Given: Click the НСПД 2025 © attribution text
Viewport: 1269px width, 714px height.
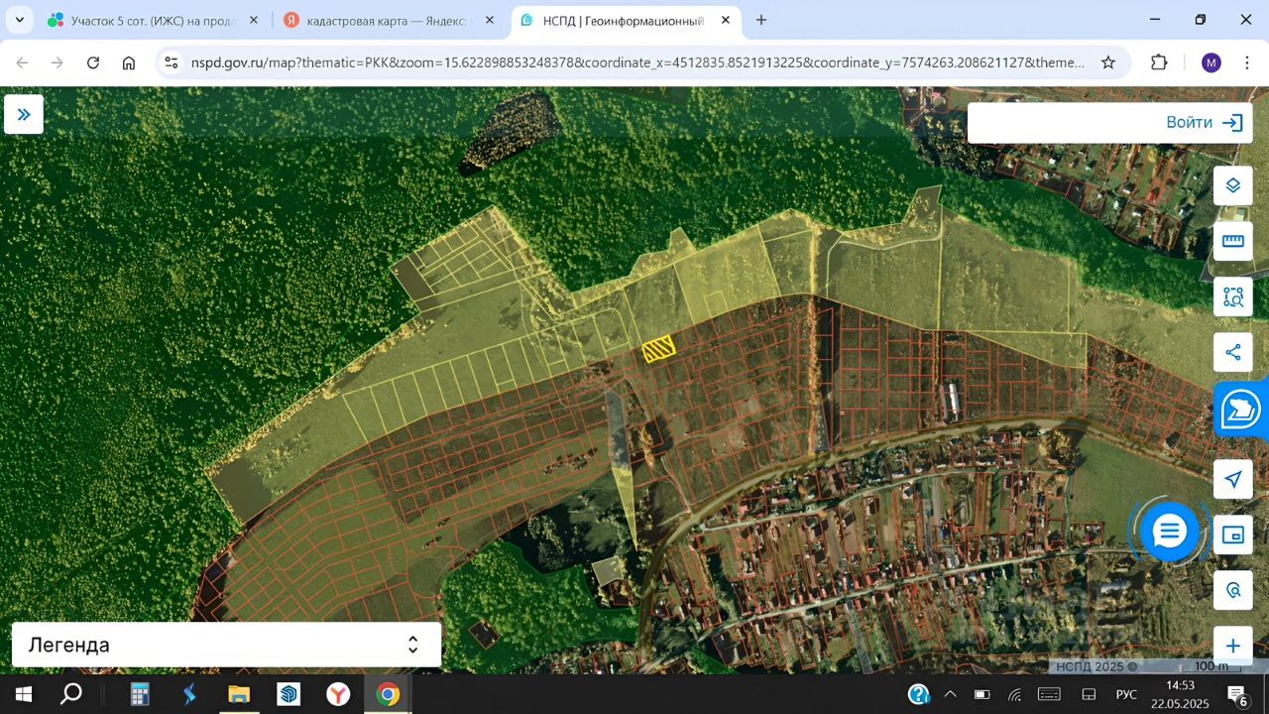Looking at the screenshot, I should click(1096, 666).
